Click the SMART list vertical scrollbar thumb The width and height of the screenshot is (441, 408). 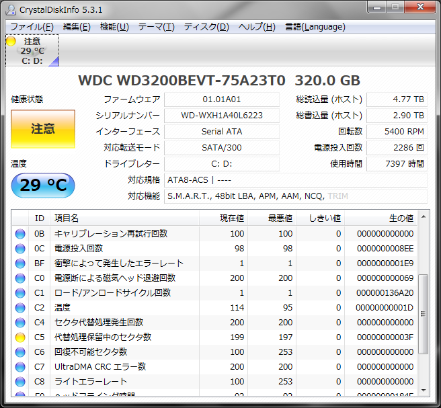424,314
